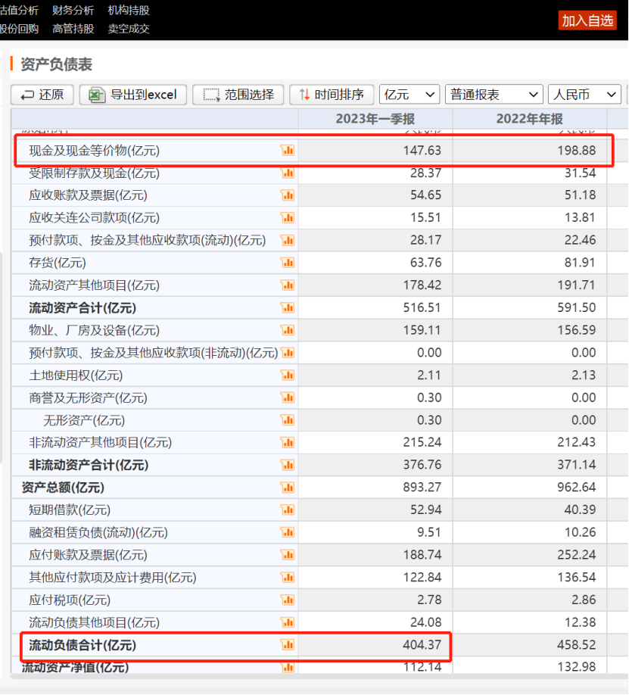Viewport: 629px width, 695px height.
Task: Open the 机构持股 menu item
Action: tap(129, 10)
